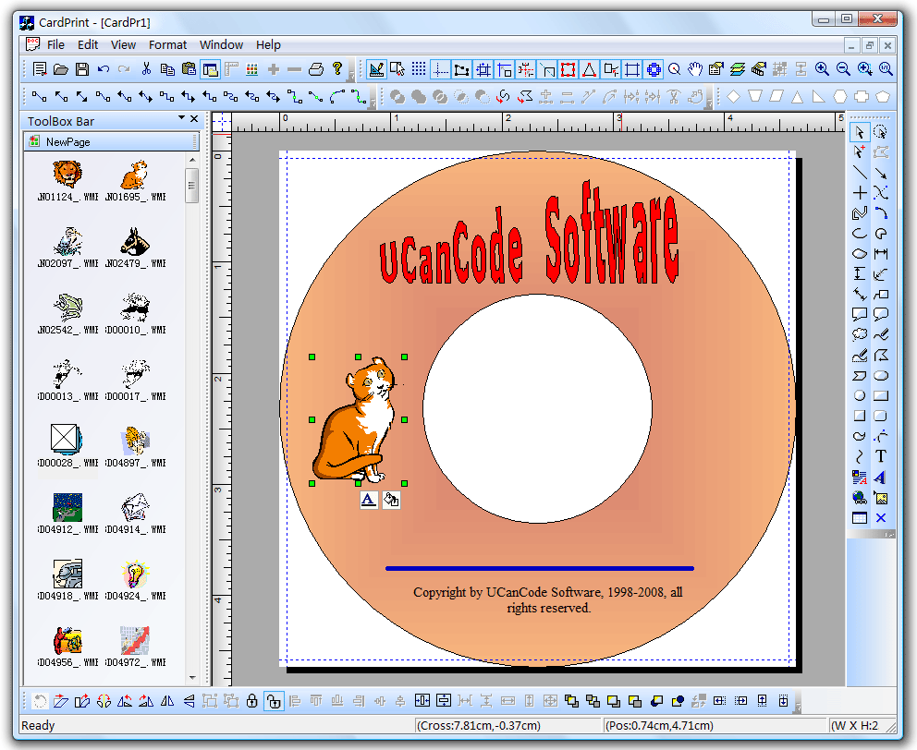
Task: Toggle the open padlock button
Action: point(273,702)
